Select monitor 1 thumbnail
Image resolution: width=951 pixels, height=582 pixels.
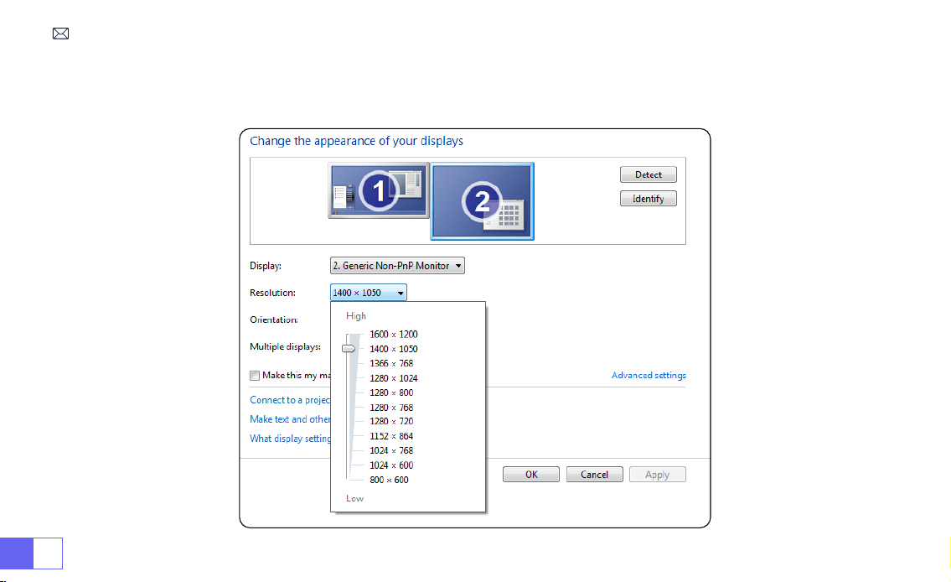(x=379, y=190)
